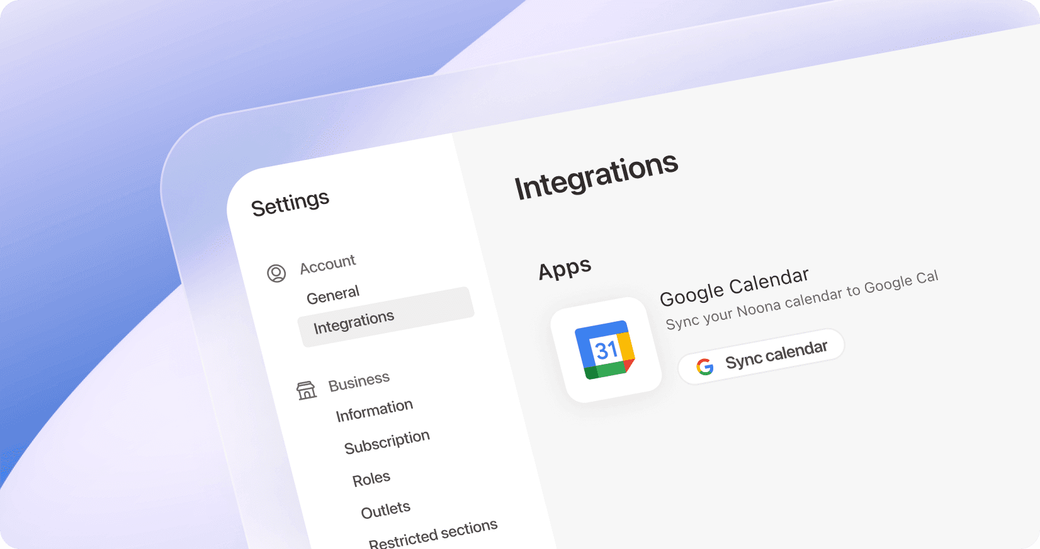Viewport: 1040px width, 549px height.
Task: Open the Outlets settings page
Action: coord(386,509)
